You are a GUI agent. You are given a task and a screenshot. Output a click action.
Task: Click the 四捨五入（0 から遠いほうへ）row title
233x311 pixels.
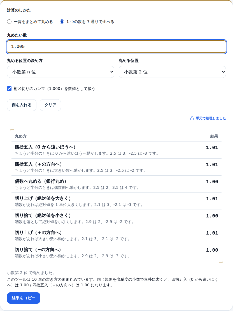[45, 147]
